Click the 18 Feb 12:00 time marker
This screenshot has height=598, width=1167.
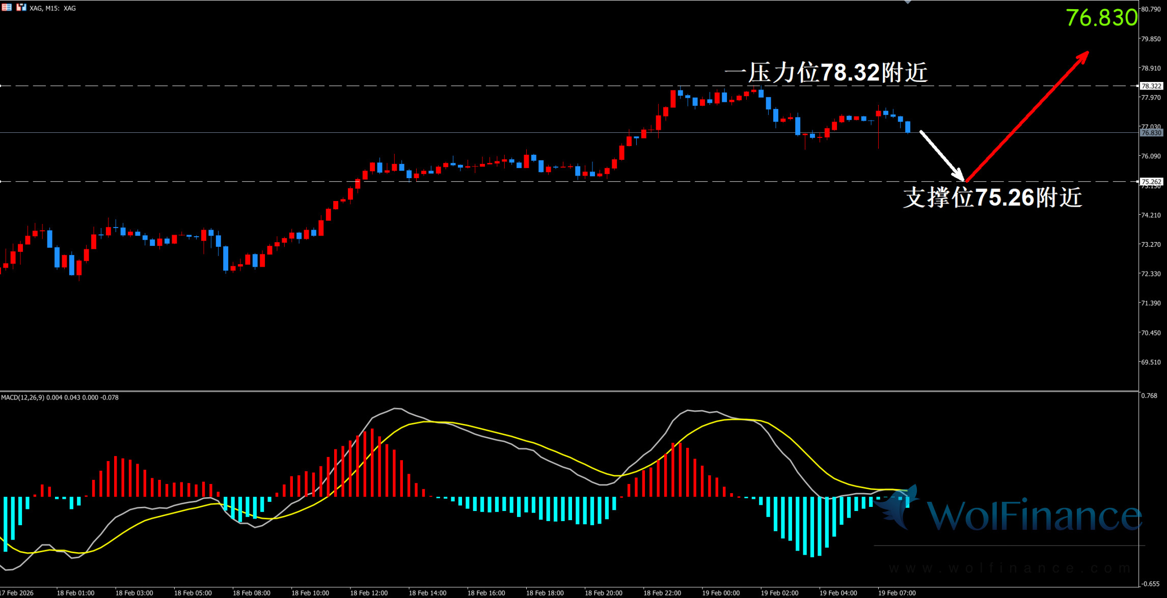(x=368, y=593)
